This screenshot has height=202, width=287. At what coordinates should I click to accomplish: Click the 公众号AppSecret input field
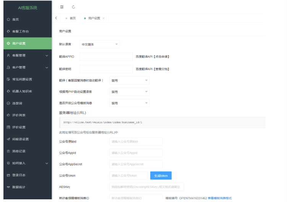[x=136, y=164]
